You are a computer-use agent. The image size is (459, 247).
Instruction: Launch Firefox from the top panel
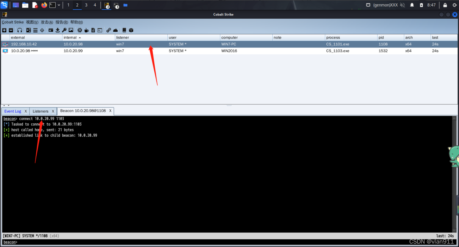coord(44,5)
